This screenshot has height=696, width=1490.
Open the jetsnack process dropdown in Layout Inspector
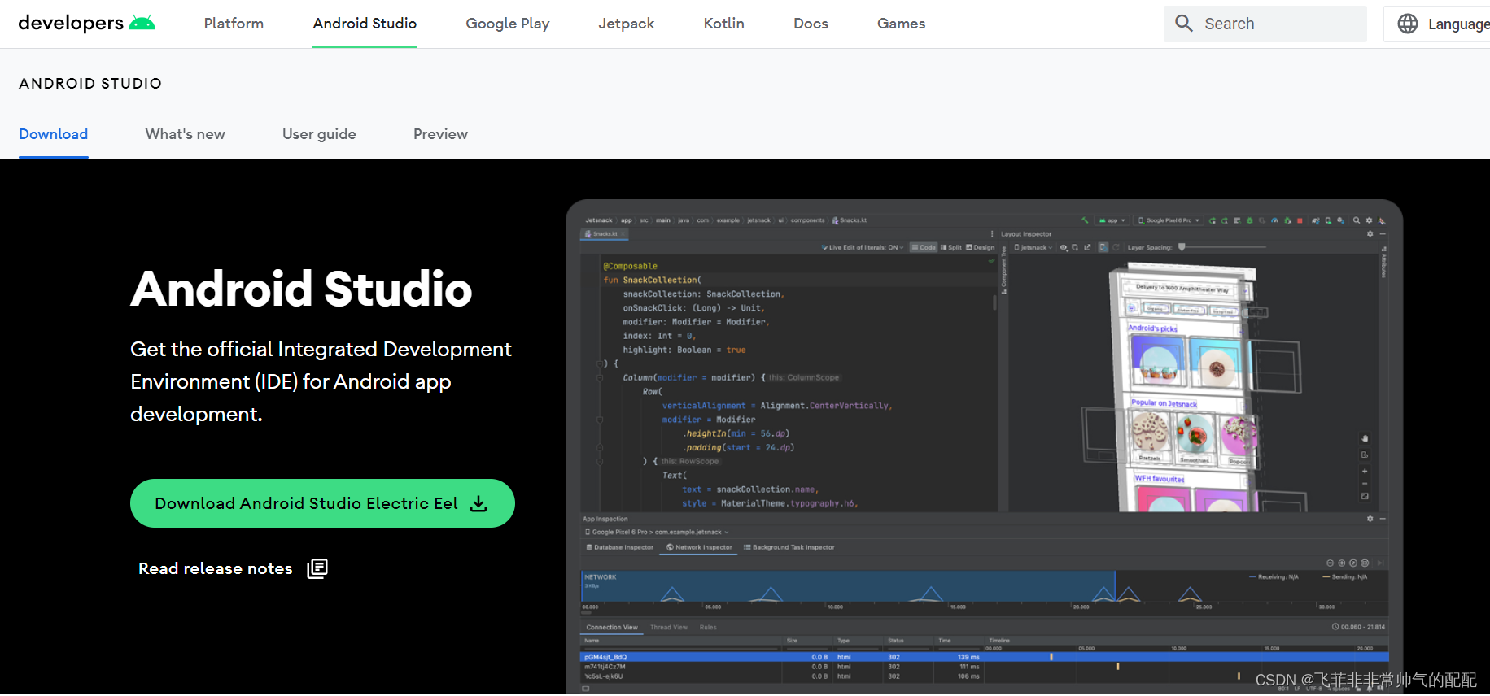1033,247
